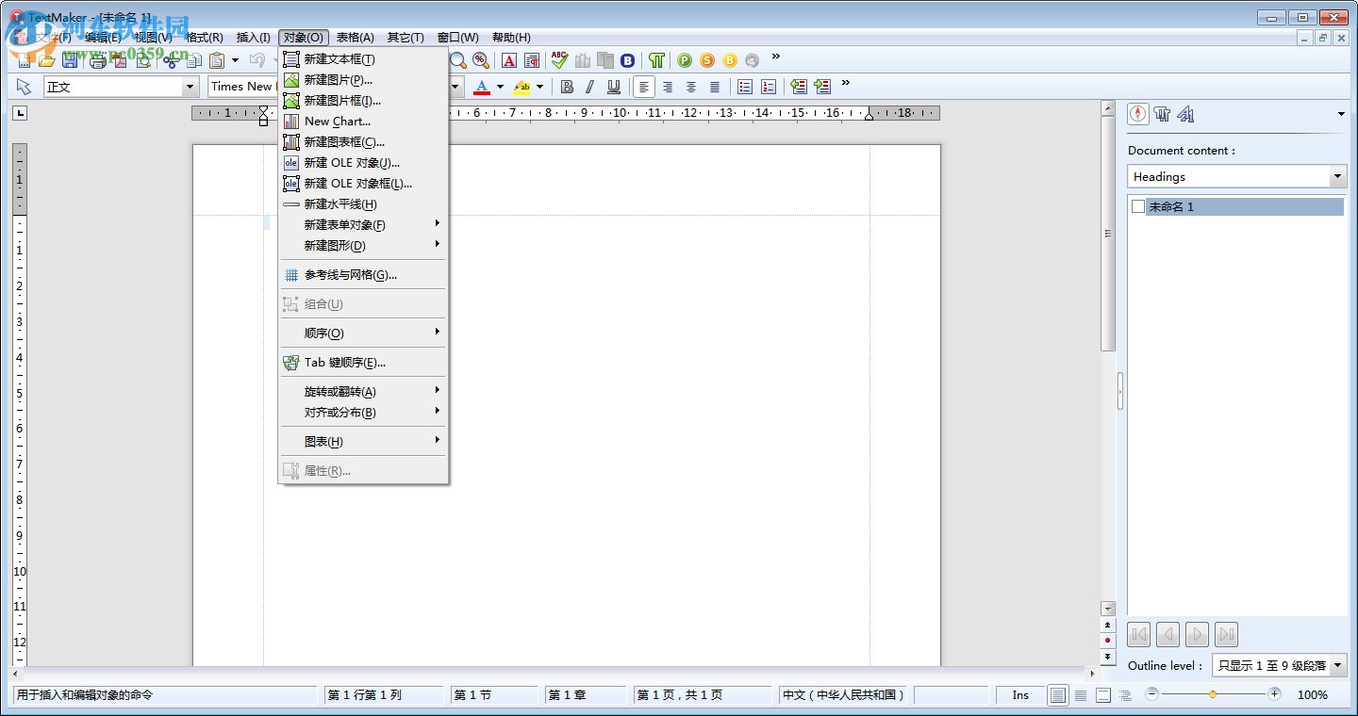Check the checkbox next to 未命名 1
This screenshot has width=1358, height=716.
[1138, 206]
